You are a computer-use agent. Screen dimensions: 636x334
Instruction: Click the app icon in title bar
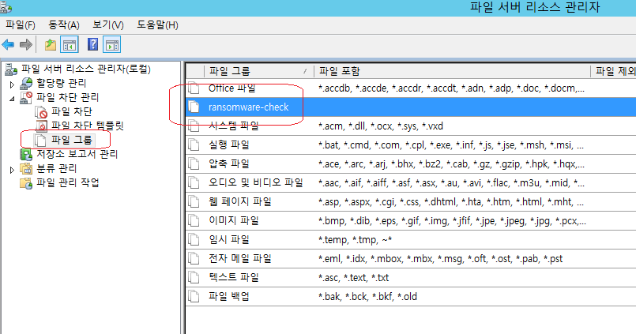click(6, 7)
